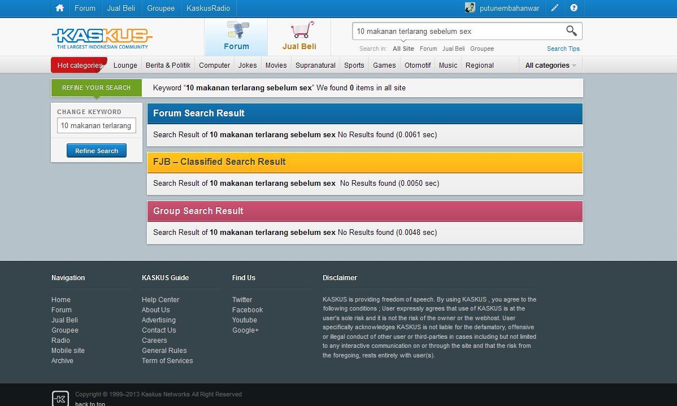Screen dimensions: 677x406
Task: Open the Twitter footer link
Action: point(242,299)
